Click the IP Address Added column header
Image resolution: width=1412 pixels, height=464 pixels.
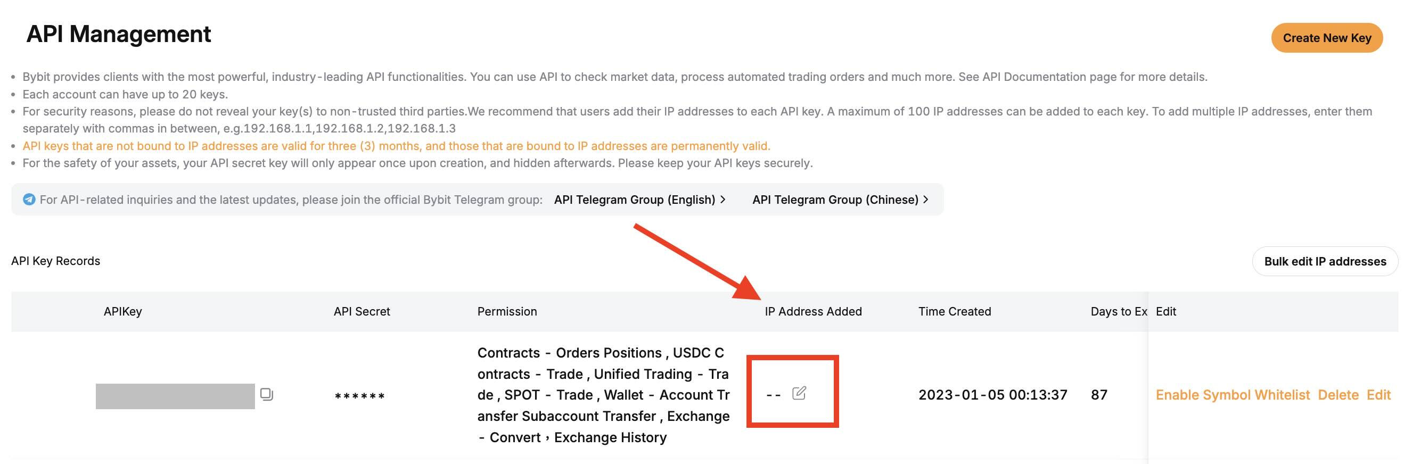point(813,311)
